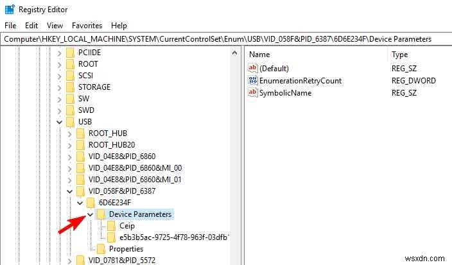Select the (Default) value entry
Image resolution: width=452 pixels, height=265 pixels.
coord(274,69)
